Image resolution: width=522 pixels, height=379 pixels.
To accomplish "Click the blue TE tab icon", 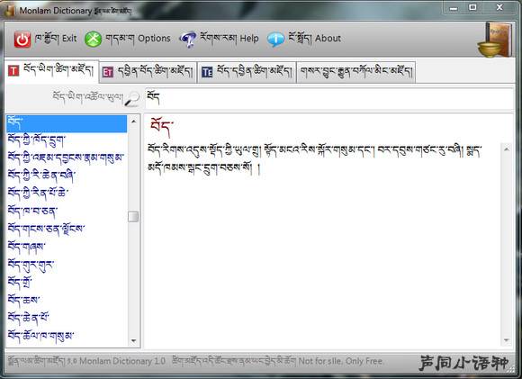I will click(x=207, y=72).
